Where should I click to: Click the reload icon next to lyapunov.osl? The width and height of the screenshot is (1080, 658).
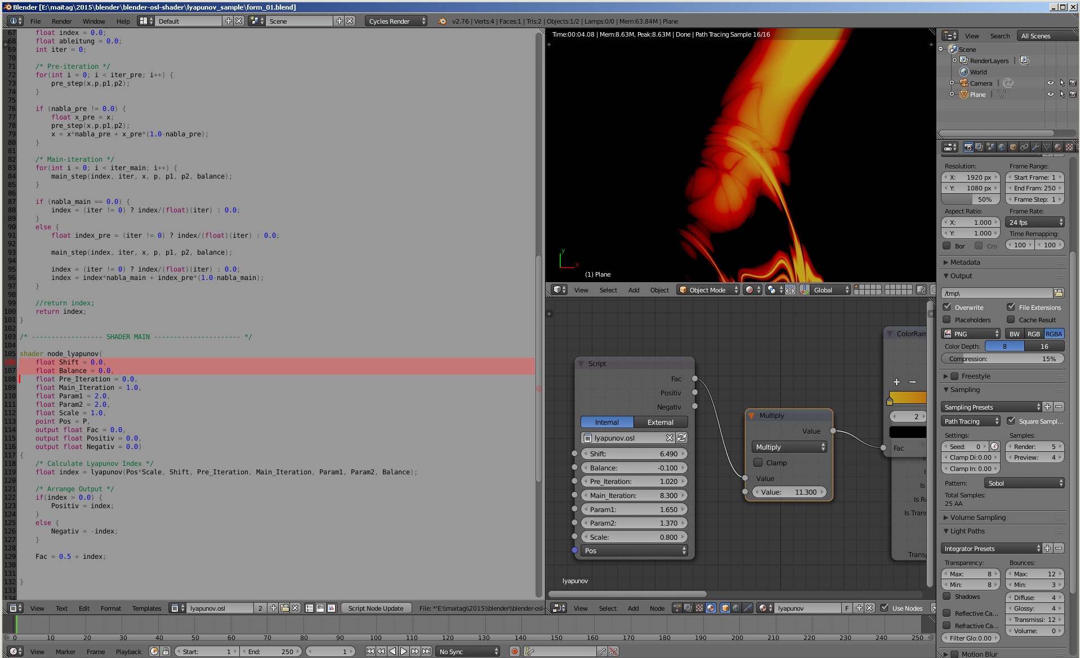681,438
